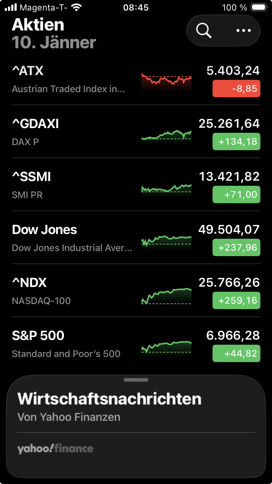Toggle the ^GDAXI +134,18 change badge
Viewport: 272px width, 484px height.
tap(236, 141)
